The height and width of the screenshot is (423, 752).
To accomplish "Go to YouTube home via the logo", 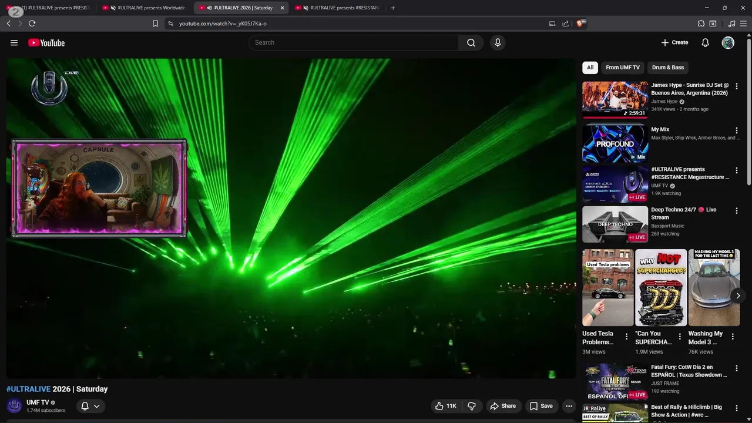I will click(x=46, y=42).
